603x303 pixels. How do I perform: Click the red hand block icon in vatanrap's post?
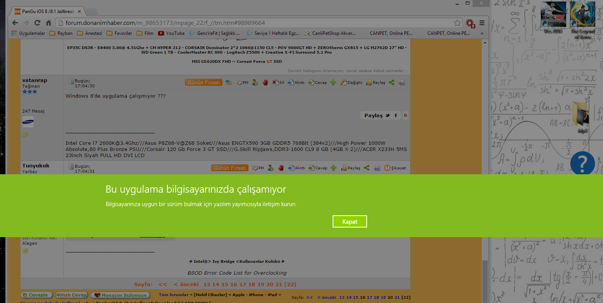point(265,82)
